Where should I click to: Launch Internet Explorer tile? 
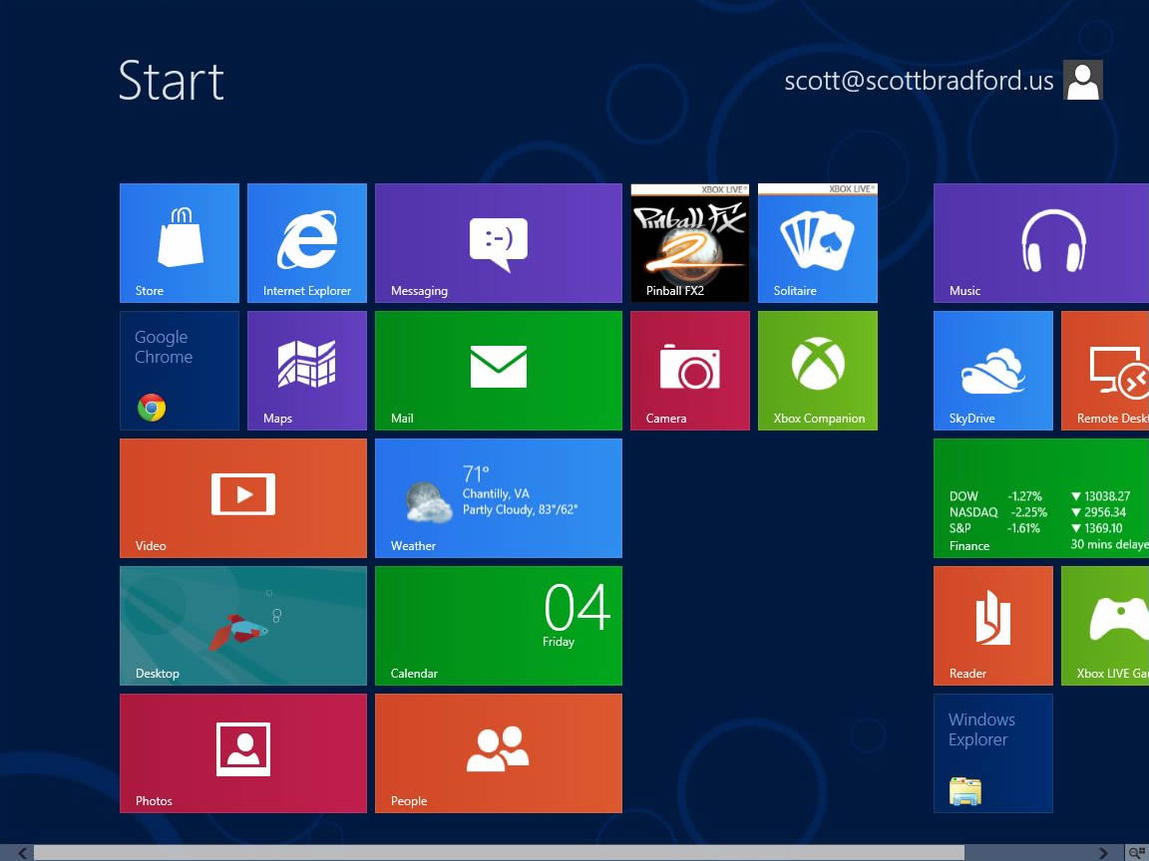click(x=307, y=242)
